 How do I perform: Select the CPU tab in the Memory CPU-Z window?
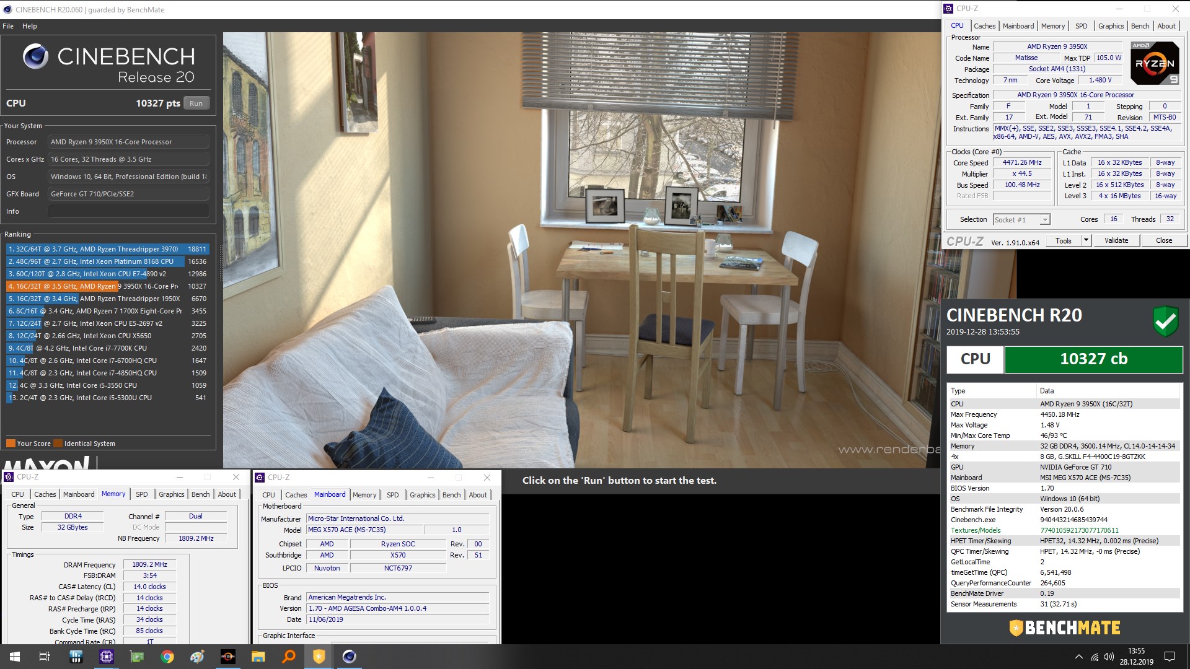tap(17, 494)
